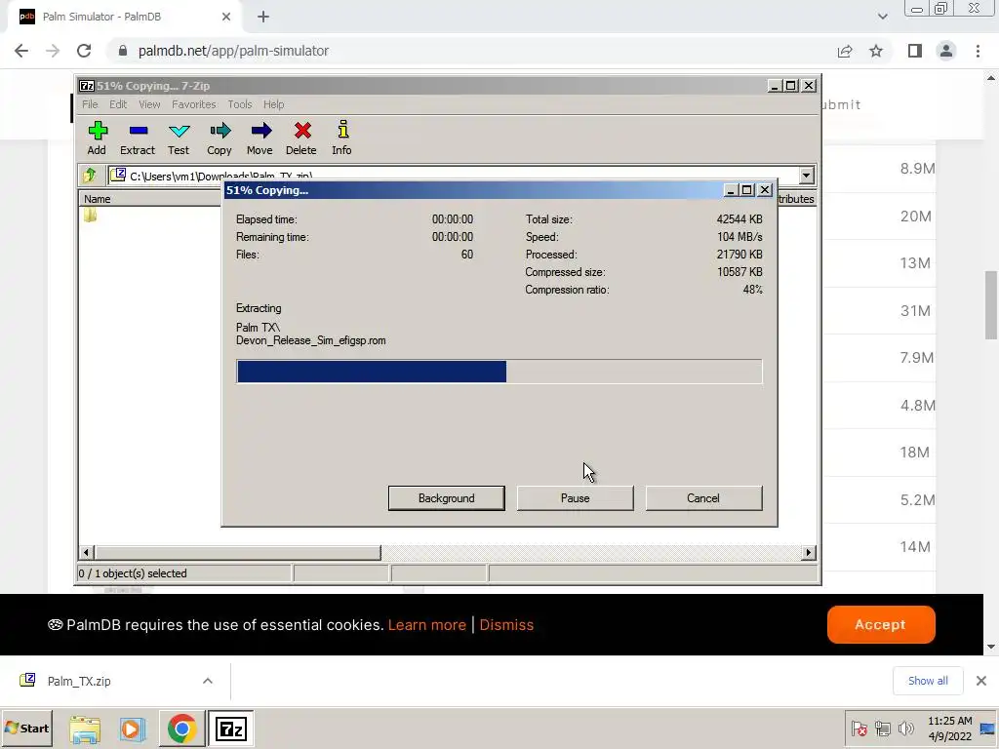Click the Info toolbar icon
The image size is (999, 749).
(342, 138)
